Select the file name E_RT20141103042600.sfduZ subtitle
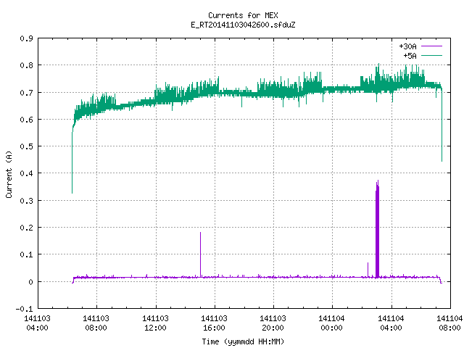This screenshot has height=348, width=464. [243, 25]
